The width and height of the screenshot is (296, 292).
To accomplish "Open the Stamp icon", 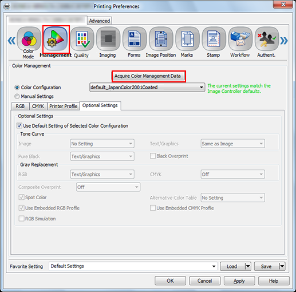I will coord(214,39).
